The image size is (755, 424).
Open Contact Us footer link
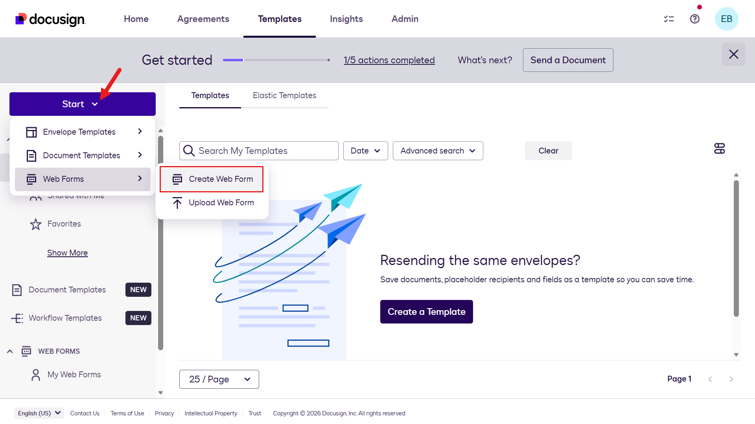85,413
